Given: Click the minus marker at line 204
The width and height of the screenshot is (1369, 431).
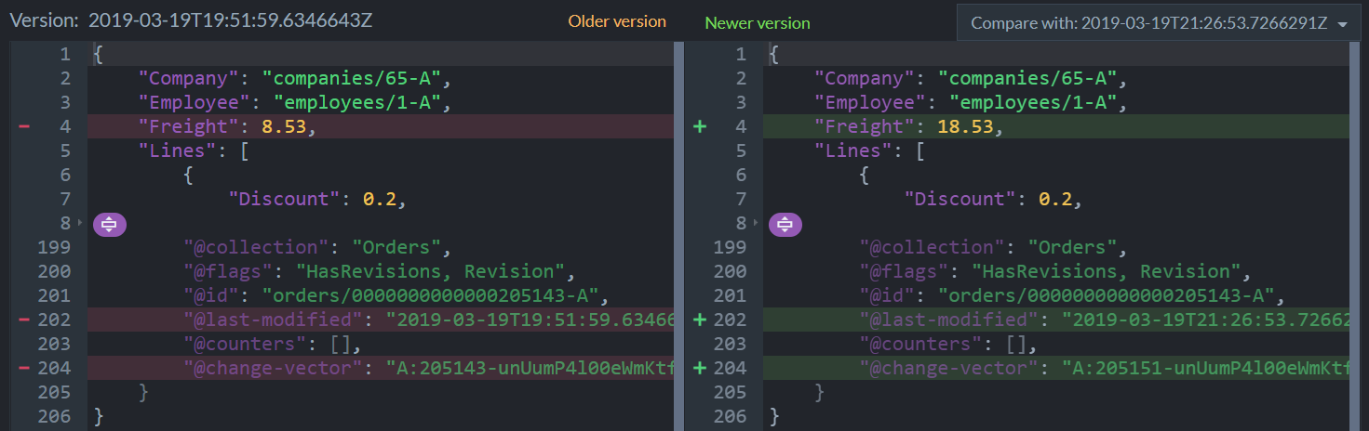Looking at the screenshot, I should (24, 369).
